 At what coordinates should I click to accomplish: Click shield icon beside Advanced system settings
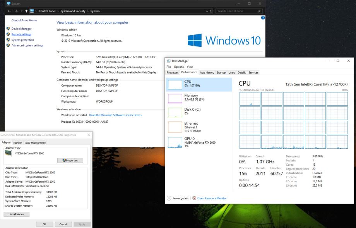[8, 45]
